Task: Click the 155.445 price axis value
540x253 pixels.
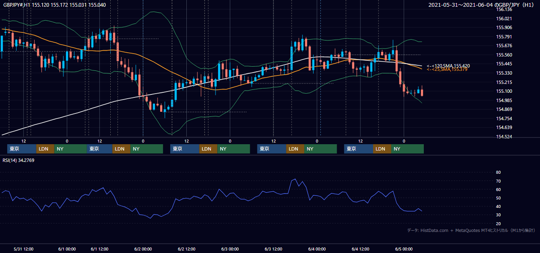Action: pos(504,64)
